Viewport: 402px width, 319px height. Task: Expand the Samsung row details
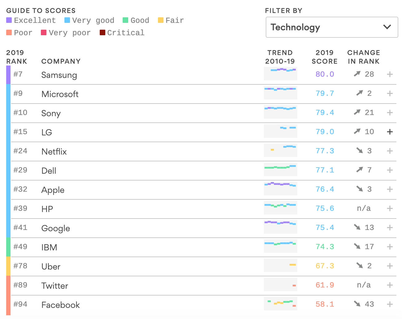pyautogui.click(x=390, y=74)
